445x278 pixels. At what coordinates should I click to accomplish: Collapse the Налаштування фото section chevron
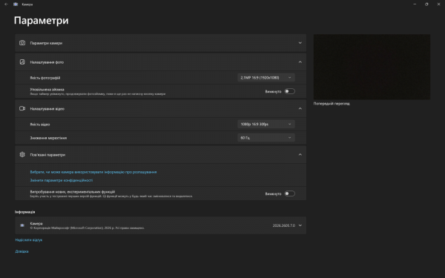(x=300, y=62)
